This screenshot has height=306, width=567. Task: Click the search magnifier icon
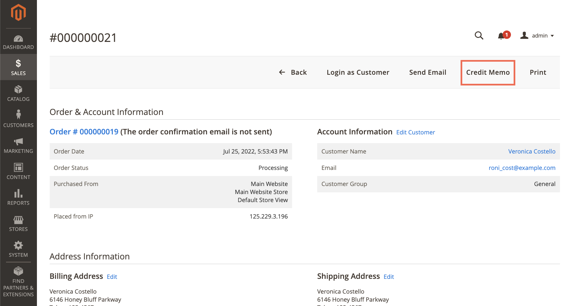[479, 36]
